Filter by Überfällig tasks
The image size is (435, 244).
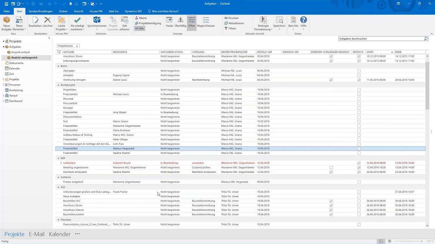[180, 22]
